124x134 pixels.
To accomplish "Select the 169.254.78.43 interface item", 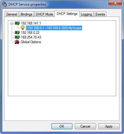I will (x=31, y=37).
